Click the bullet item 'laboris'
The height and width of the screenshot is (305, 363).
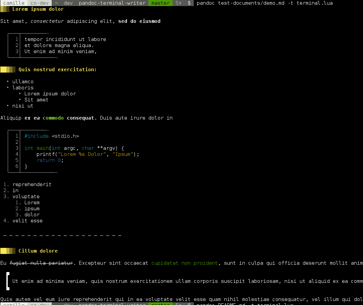(23, 88)
